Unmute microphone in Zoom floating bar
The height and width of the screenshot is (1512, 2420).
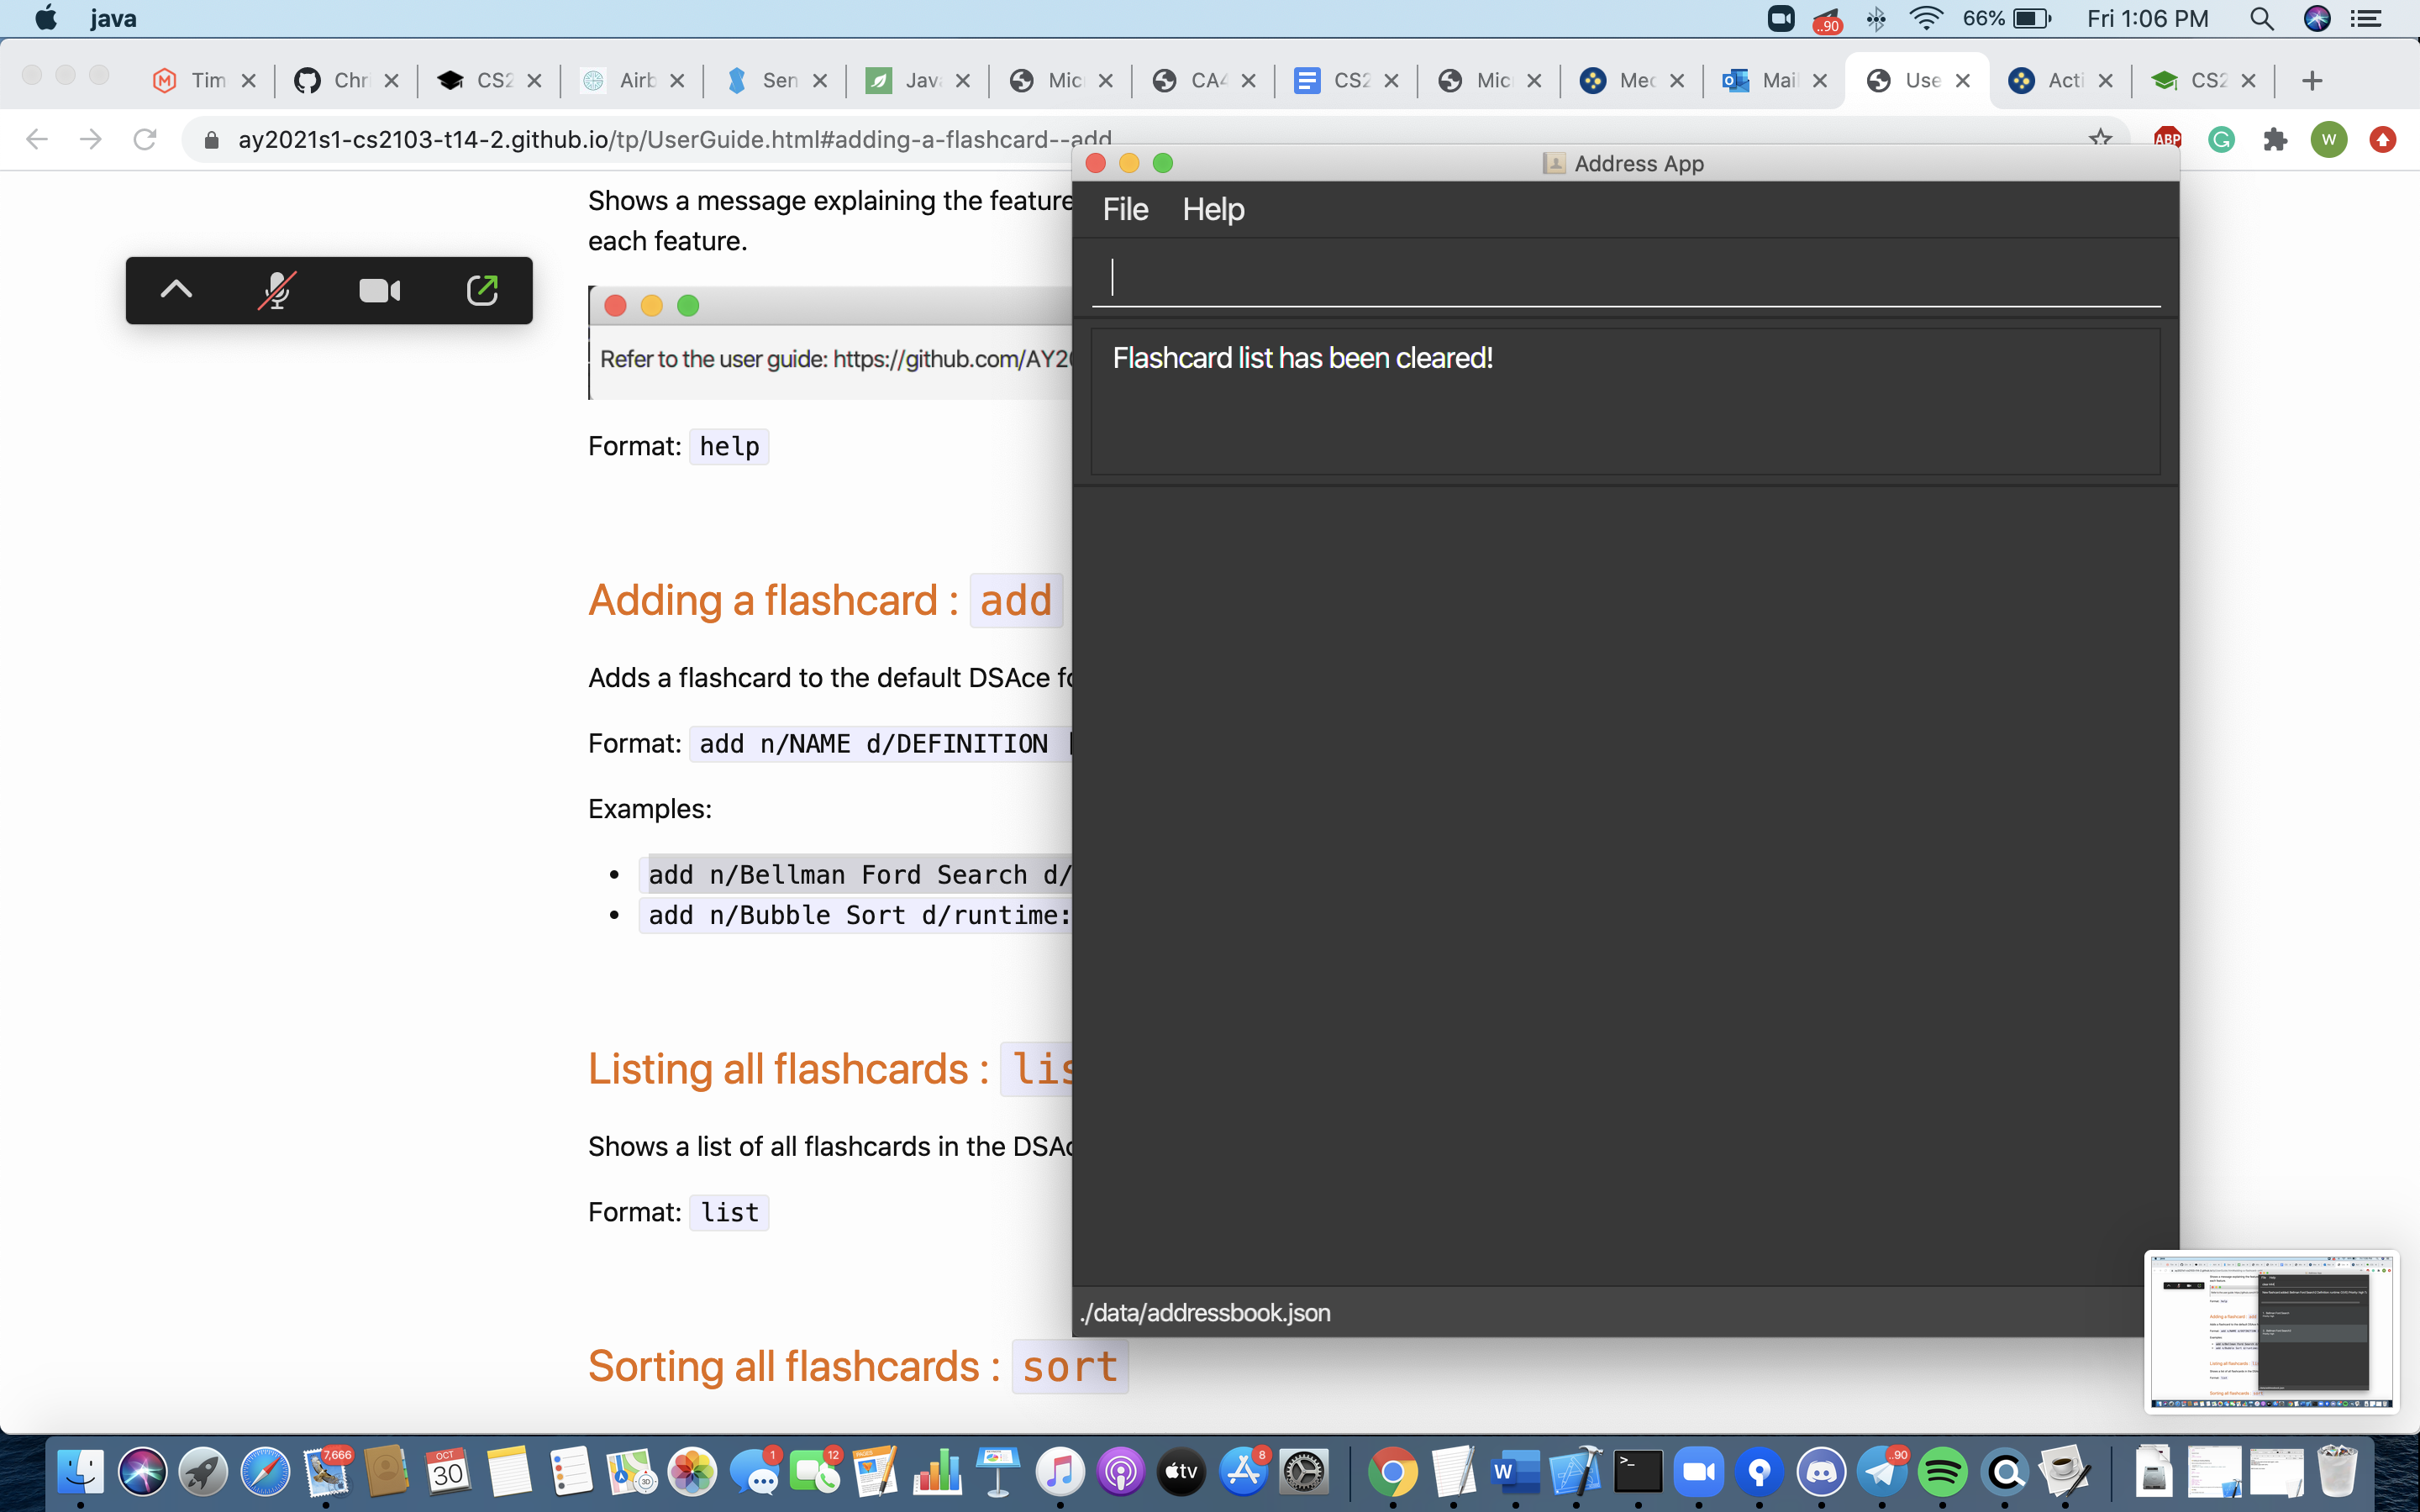276,290
